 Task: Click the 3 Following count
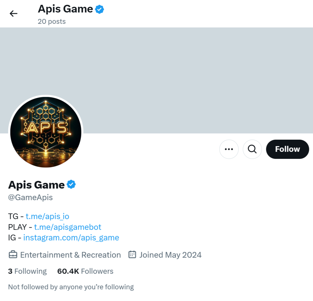click(x=27, y=271)
